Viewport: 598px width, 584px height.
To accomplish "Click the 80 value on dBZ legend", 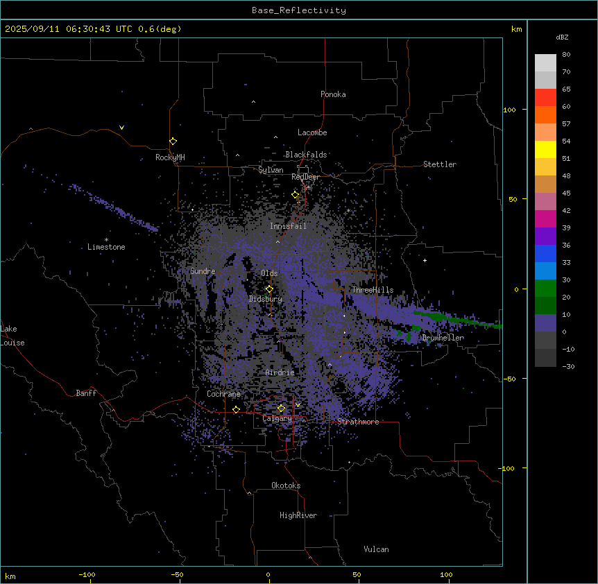I will pyautogui.click(x=566, y=55).
